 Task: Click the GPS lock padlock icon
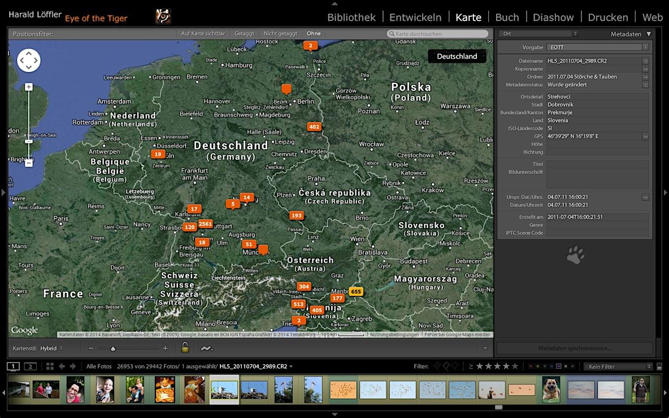point(185,347)
